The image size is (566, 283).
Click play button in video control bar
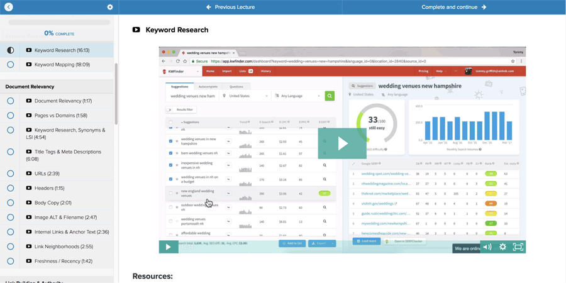[168, 247]
